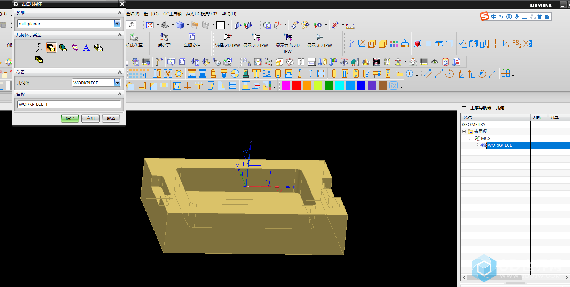Collapse the MCS tree node
The image size is (570, 287).
471,138
